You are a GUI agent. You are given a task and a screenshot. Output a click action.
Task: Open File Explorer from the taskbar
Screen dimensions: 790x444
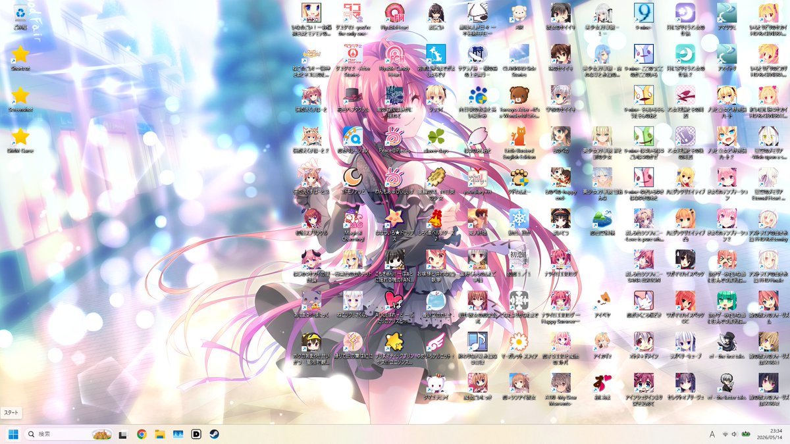click(x=159, y=434)
